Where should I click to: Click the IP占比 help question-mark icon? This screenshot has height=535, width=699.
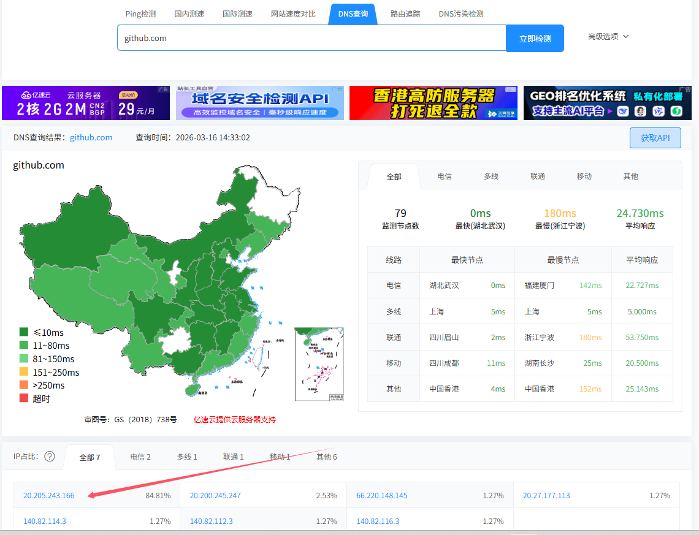click(x=50, y=456)
